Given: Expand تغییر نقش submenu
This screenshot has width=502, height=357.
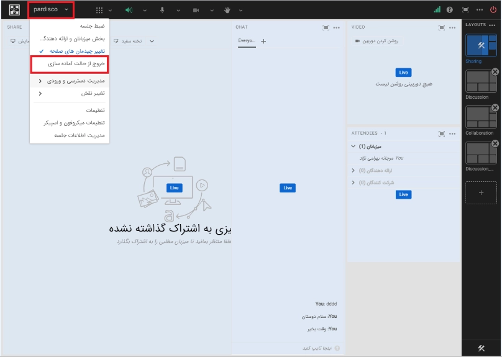Looking at the screenshot, I should [70, 93].
